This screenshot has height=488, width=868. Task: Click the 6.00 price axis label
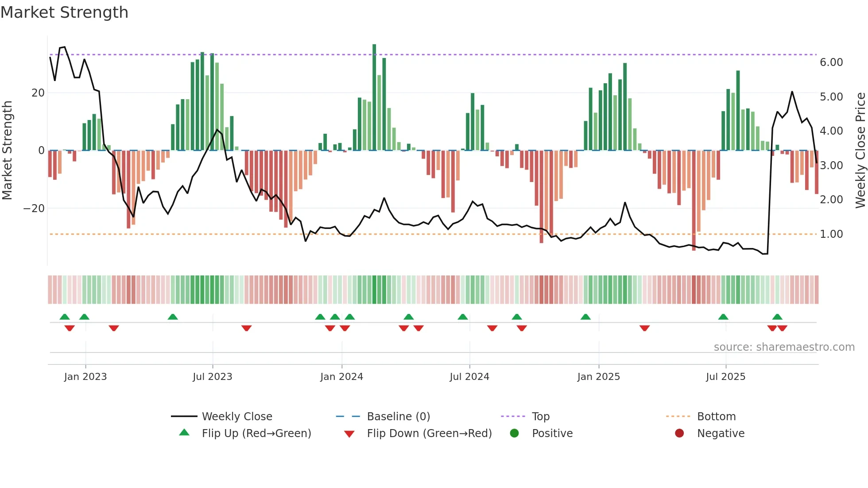click(x=832, y=62)
